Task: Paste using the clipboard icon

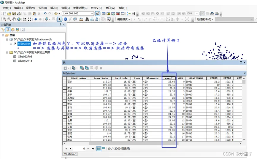Action: tap(34, 14)
